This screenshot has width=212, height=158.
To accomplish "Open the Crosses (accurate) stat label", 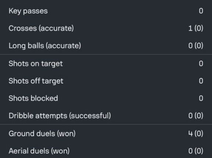I will pyautogui.click(x=41, y=28).
